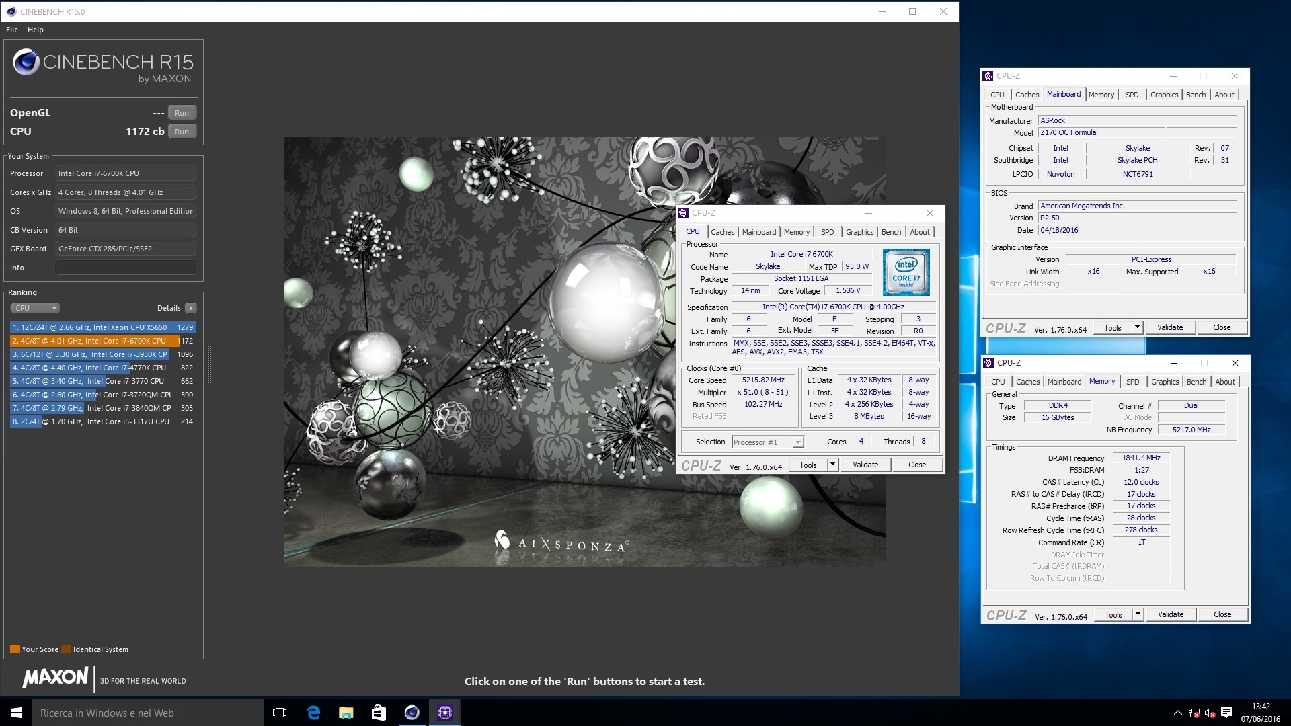
Task: Open Tools dropdown arrow in CPU window
Action: (832, 465)
